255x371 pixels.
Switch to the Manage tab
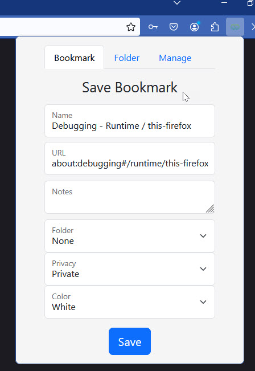point(175,58)
